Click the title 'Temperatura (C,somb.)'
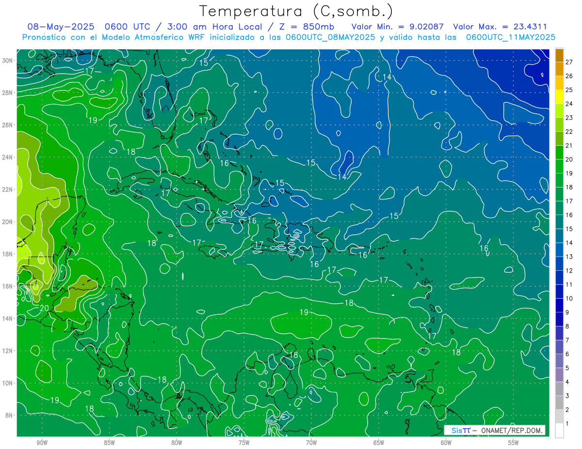This screenshot has width=582, height=449. [296, 11]
